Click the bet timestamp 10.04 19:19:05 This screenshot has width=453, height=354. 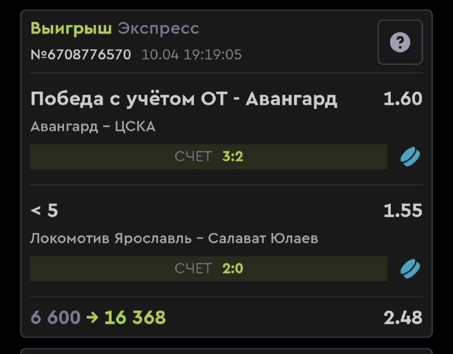(x=191, y=55)
